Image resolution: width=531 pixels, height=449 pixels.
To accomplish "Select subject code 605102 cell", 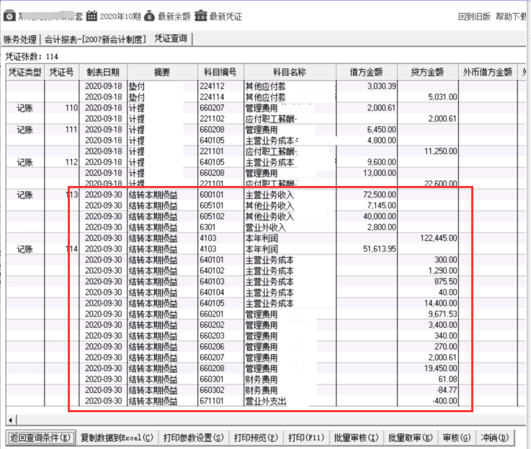I will 220,216.
